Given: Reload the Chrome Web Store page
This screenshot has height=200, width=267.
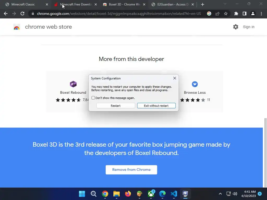Looking at the screenshot, I should 22,14.
